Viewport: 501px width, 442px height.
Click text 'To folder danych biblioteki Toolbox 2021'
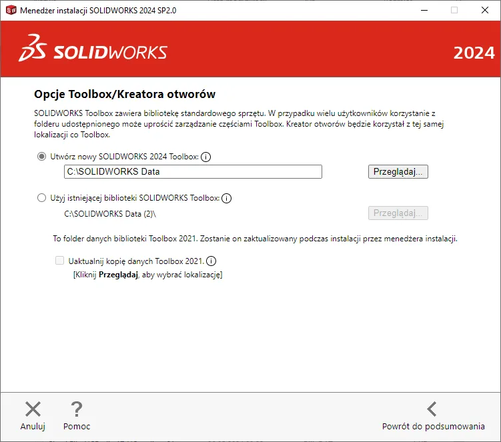pos(125,239)
